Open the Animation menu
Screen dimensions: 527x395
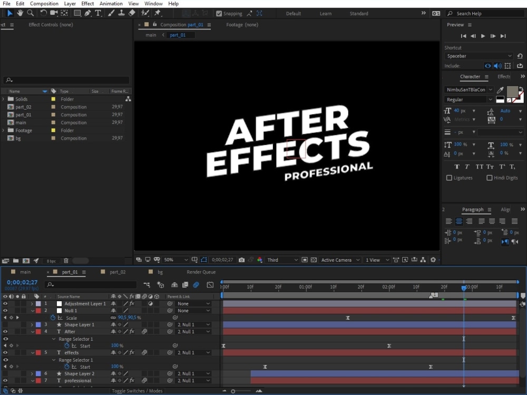[111, 4]
